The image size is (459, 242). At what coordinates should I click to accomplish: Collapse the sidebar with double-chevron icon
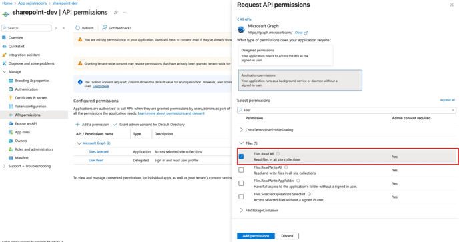[63, 28]
